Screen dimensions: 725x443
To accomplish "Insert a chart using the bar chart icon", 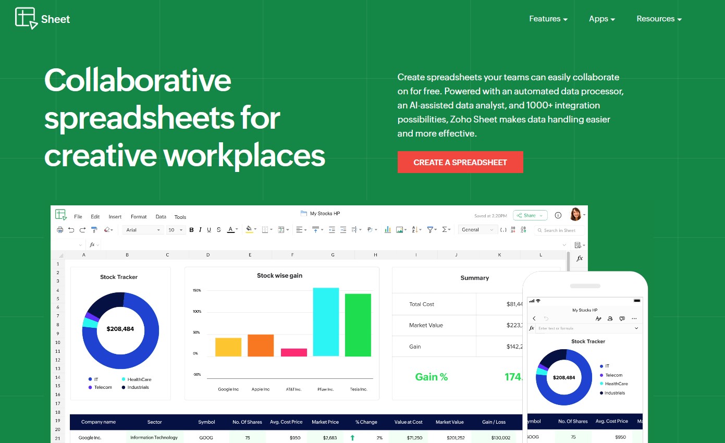I will click(x=387, y=230).
